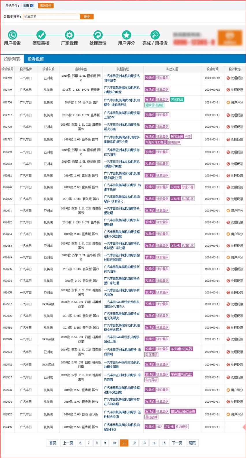Select complaint number 452634
This screenshot has height=458, width=246.
click(8, 281)
